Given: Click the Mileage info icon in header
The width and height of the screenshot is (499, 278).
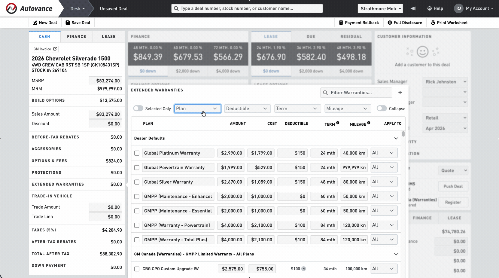Looking at the screenshot, I should point(369,123).
